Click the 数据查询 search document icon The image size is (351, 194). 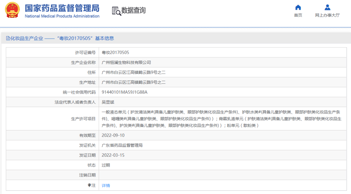(116, 11)
